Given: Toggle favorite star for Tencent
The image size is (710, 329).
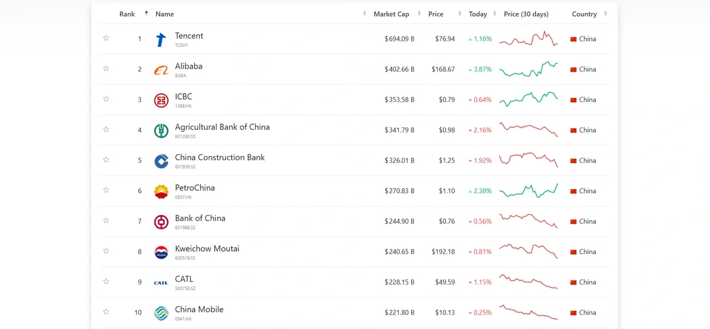Looking at the screenshot, I should point(106,38).
